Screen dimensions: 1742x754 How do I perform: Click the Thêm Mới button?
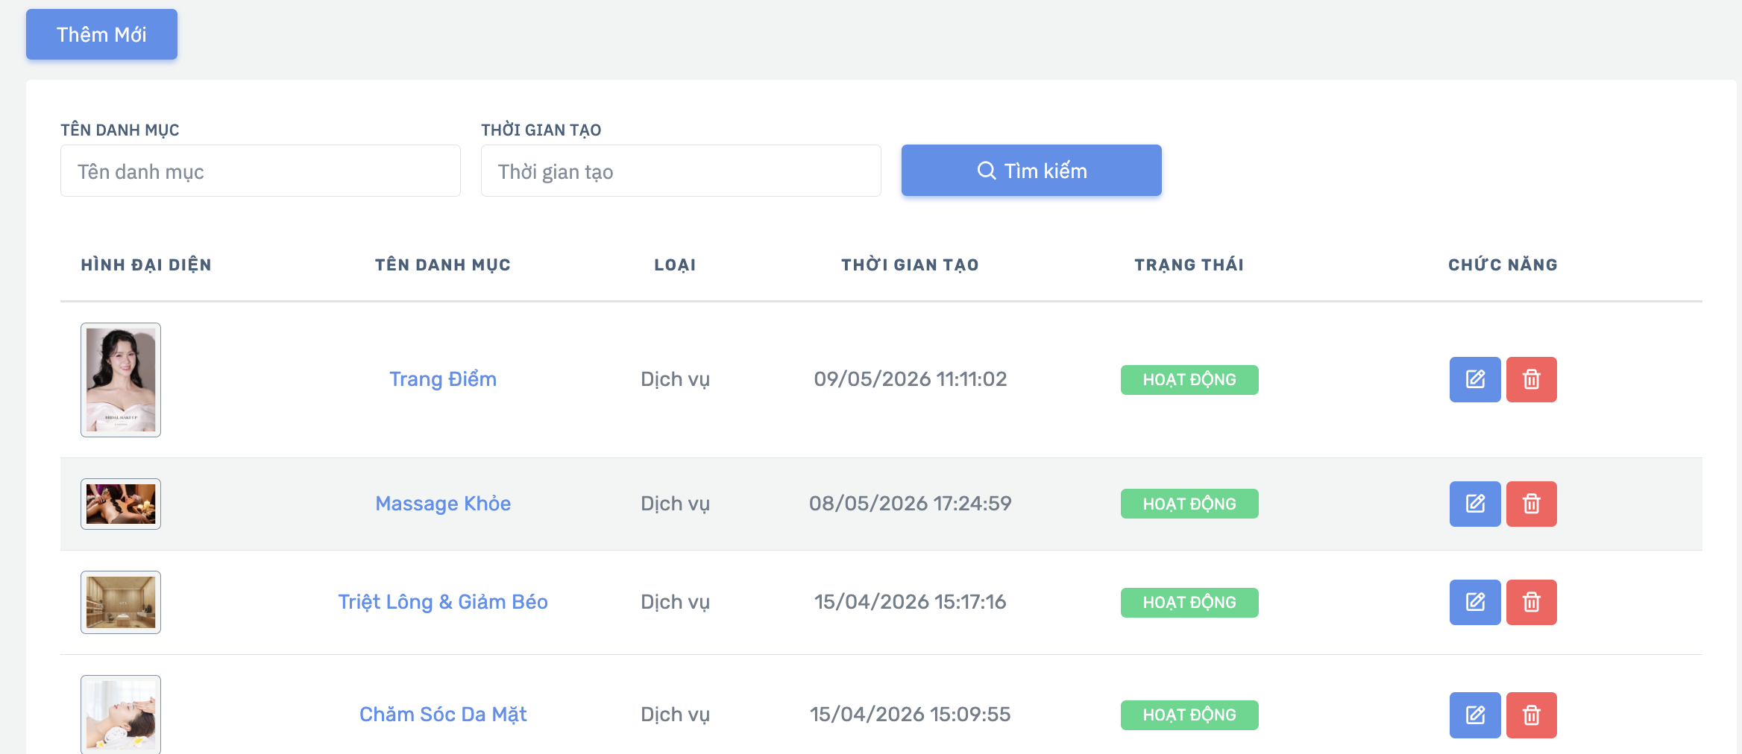click(x=101, y=34)
